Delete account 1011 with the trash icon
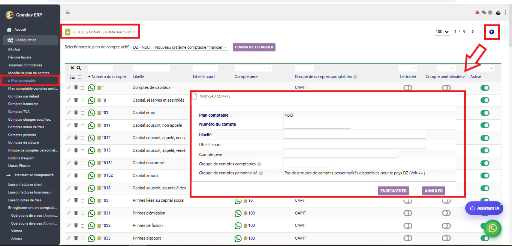The height and width of the screenshot is (246, 512). (x=76, y=125)
